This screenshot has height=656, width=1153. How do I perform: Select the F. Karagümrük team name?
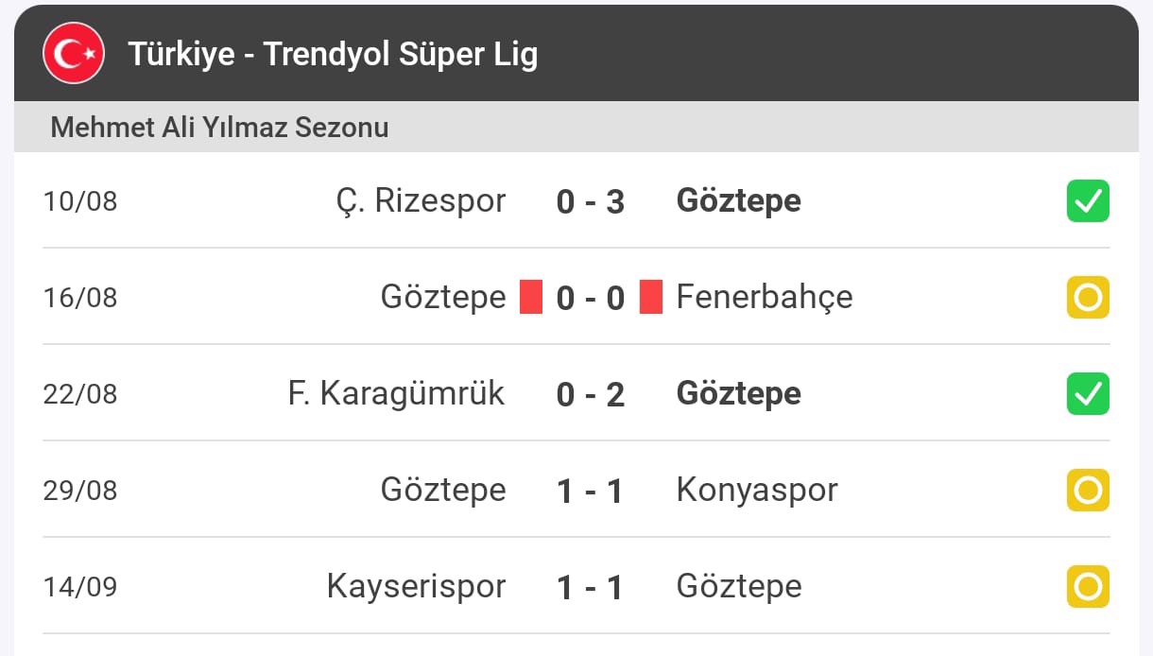tap(397, 393)
